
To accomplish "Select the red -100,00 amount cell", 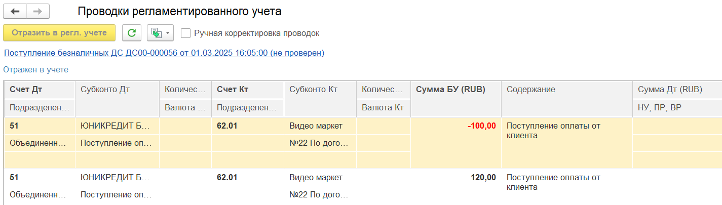I will [456, 126].
